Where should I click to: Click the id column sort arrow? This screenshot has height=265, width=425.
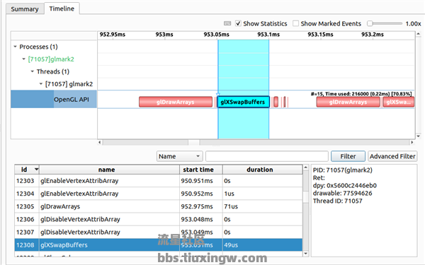tap(36, 170)
